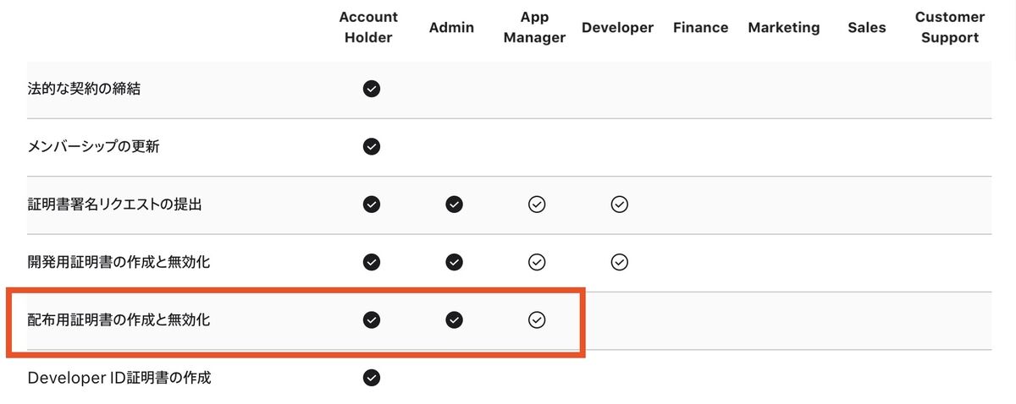Click the メンバーシップの更新 row label

(x=93, y=146)
